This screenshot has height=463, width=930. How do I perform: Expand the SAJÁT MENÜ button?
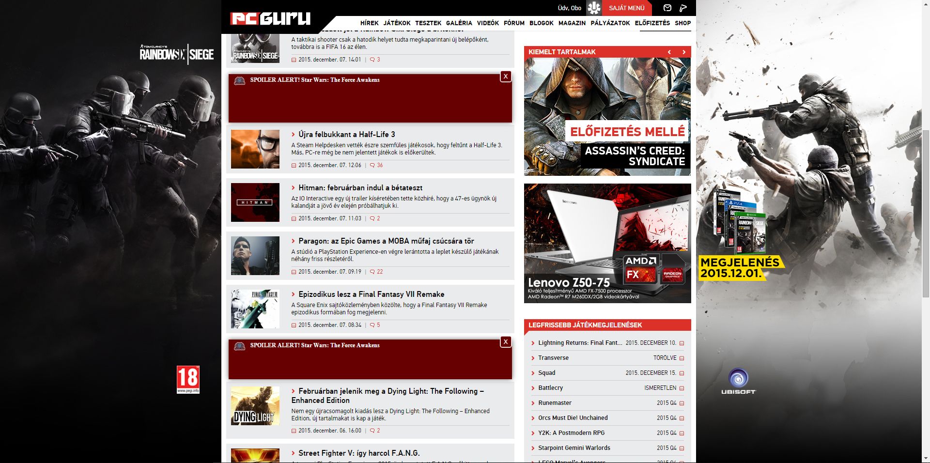(x=627, y=8)
